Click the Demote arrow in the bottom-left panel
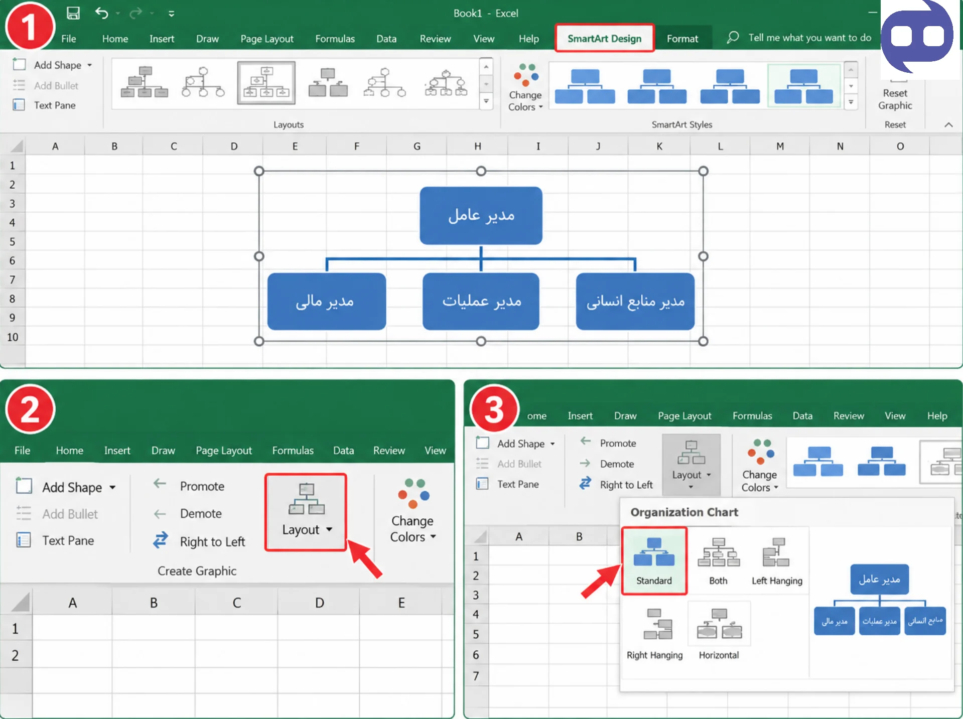 coord(160,514)
